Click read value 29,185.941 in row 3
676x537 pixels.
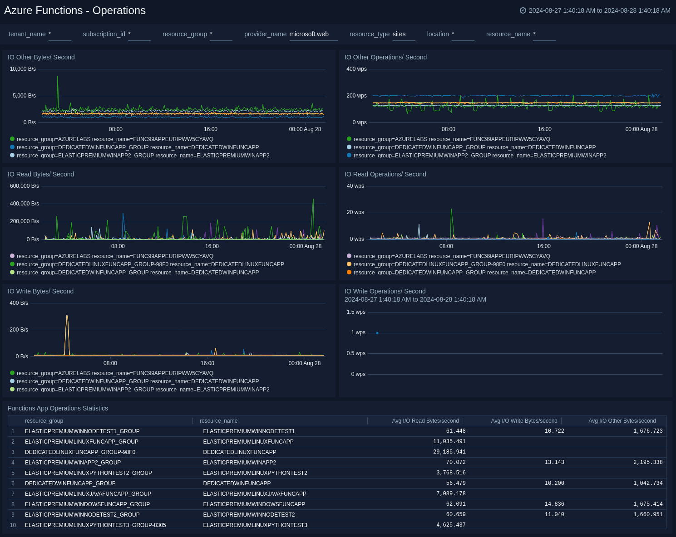click(x=449, y=452)
